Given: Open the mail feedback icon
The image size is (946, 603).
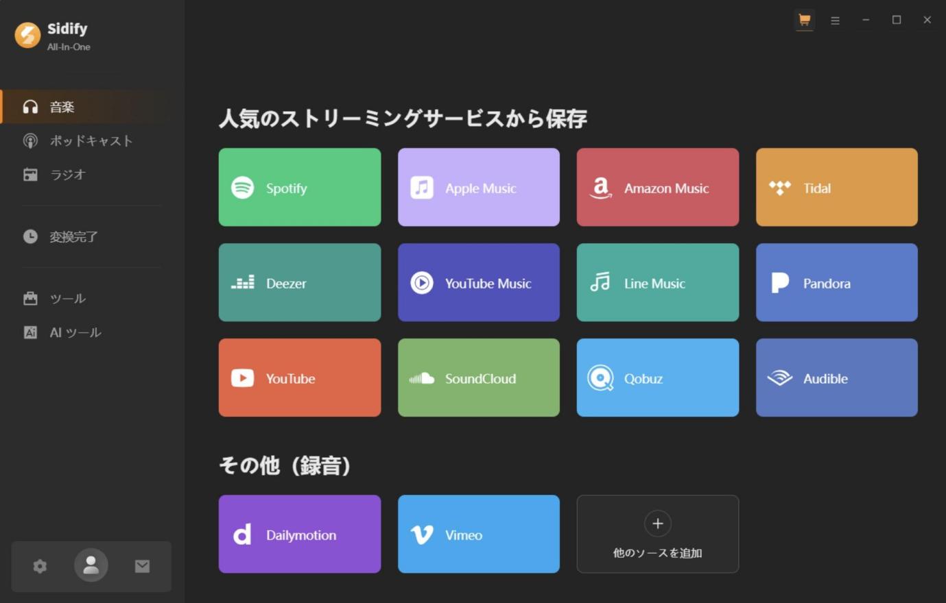Looking at the screenshot, I should tap(142, 566).
